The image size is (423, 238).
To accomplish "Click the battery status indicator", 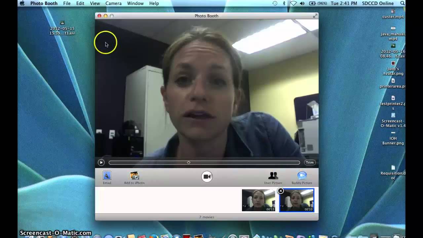I will click(x=319, y=3).
